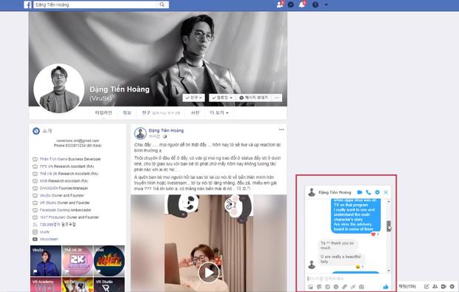The height and width of the screenshot is (292, 459).
Task: Start a voice call in the chat window
Action: [x=369, y=192]
